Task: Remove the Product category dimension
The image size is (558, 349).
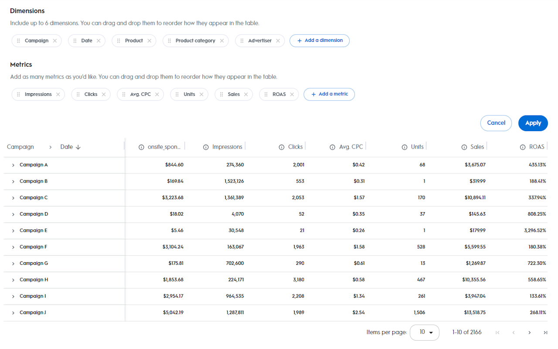Action: [222, 41]
